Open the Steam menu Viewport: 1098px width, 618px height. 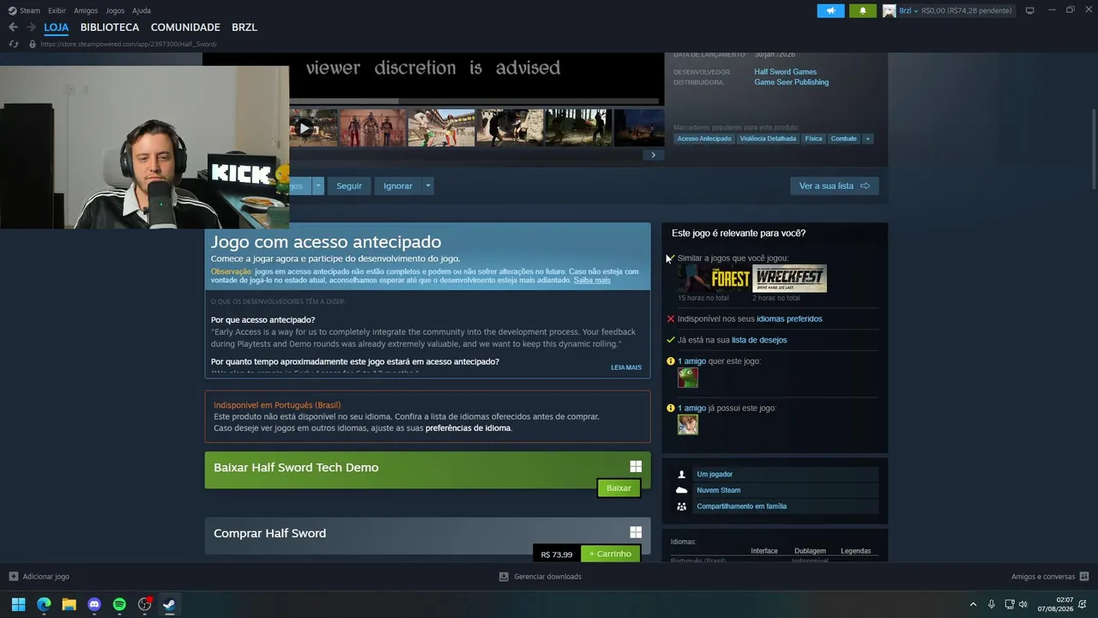click(30, 10)
